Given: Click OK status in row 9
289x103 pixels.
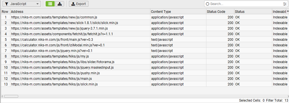Looking at the screenshot, I should pyautogui.click(x=253, y=62).
